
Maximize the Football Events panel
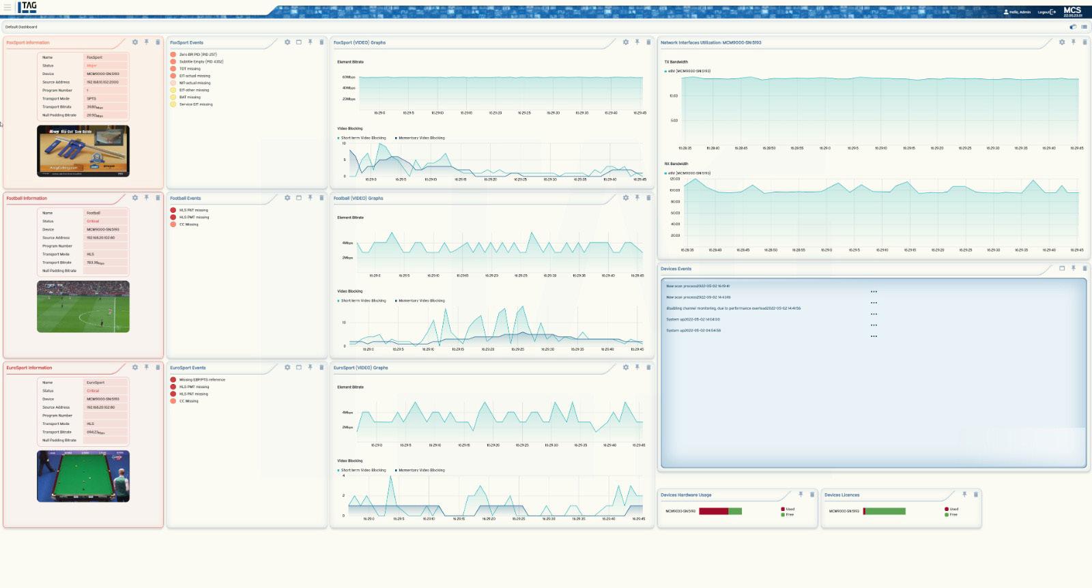click(299, 198)
